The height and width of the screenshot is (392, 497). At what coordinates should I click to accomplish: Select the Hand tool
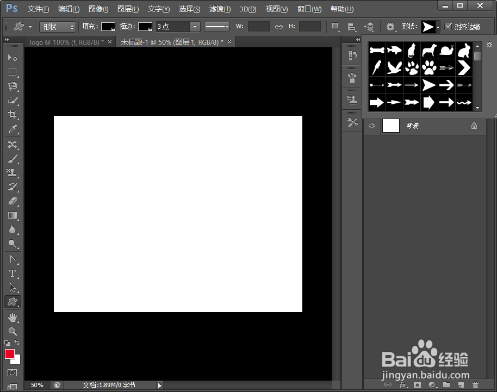click(13, 318)
